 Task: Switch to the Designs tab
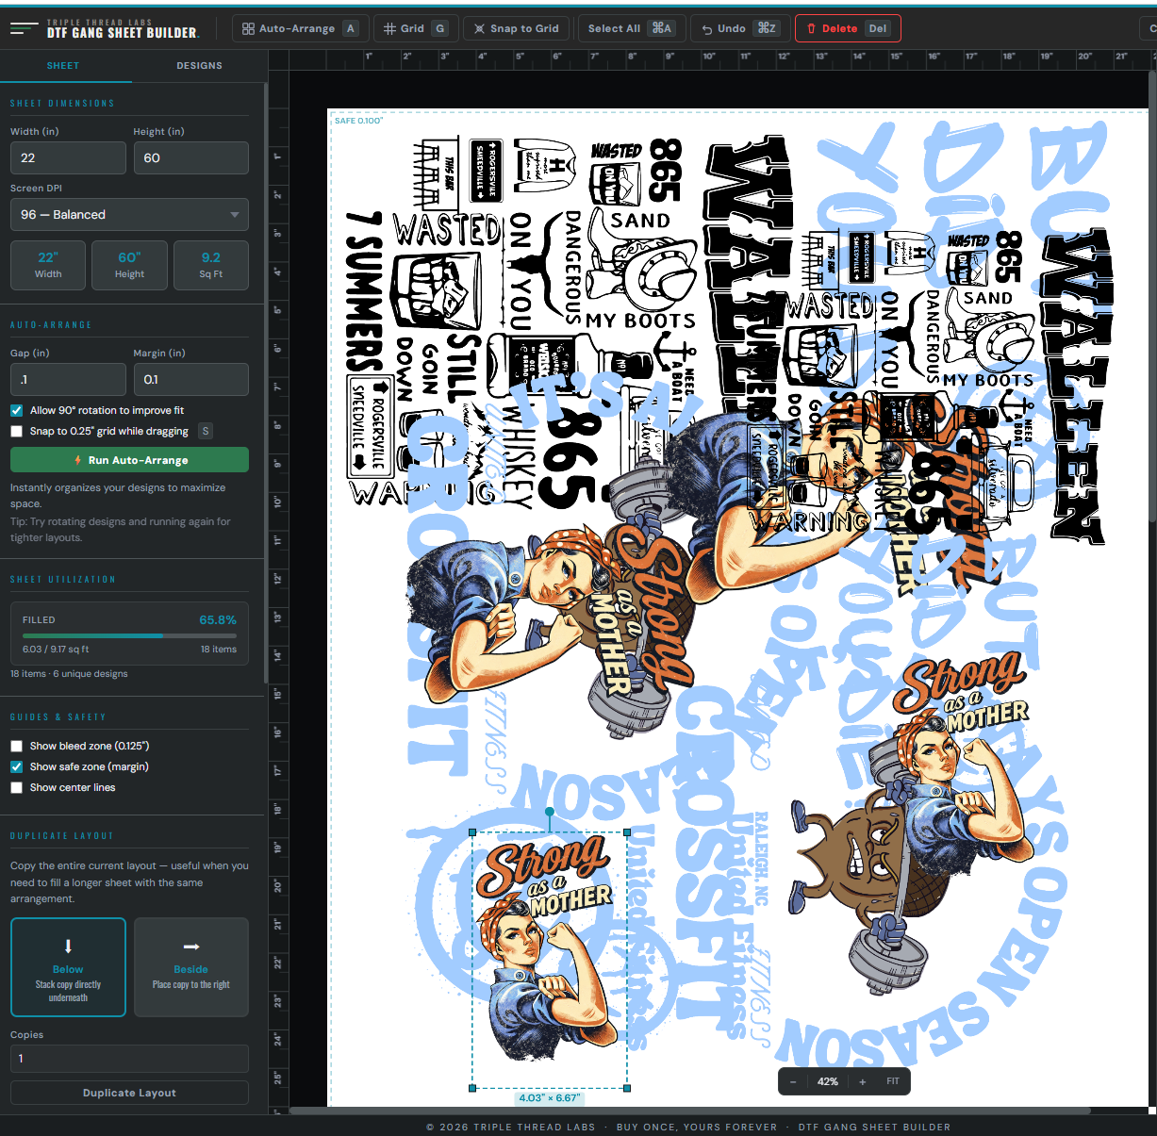click(x=199, y=66)
